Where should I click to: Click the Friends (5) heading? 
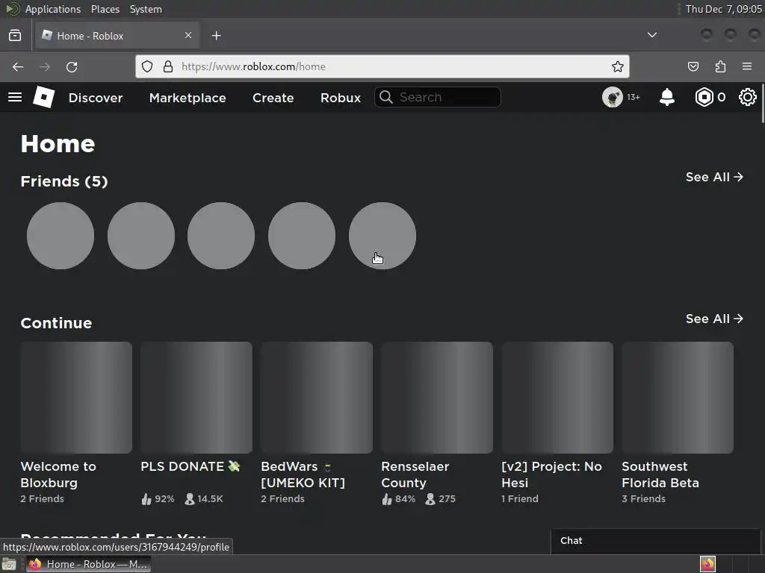[x=64, y=181]
